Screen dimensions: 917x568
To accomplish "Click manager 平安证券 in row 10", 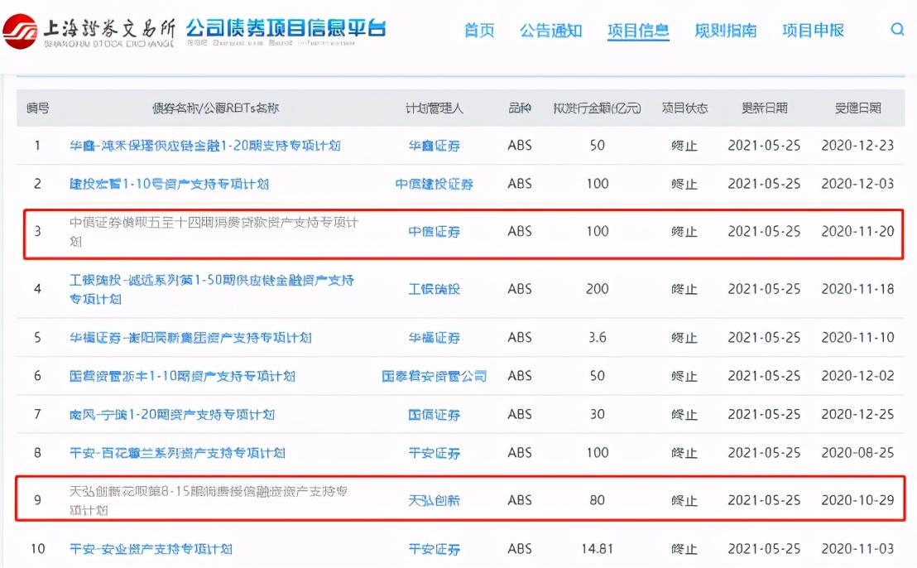I will coord(434,549).
